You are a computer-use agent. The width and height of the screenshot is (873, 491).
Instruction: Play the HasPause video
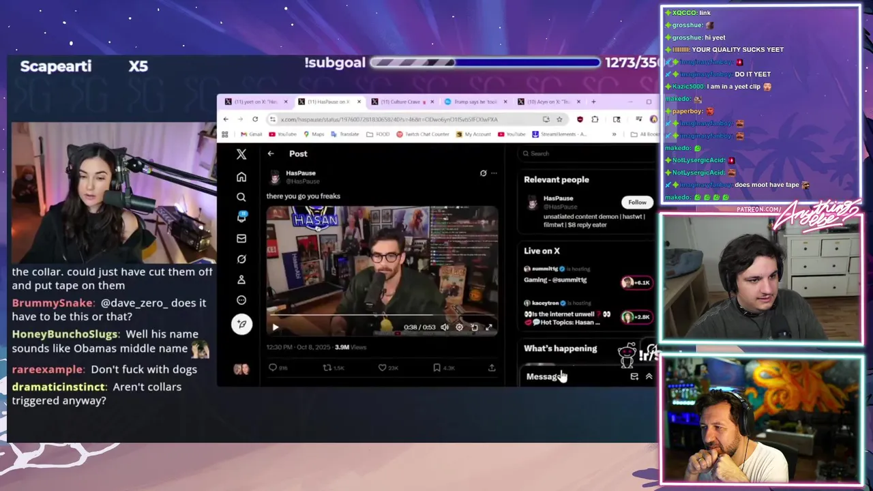[x=276, y=327]
